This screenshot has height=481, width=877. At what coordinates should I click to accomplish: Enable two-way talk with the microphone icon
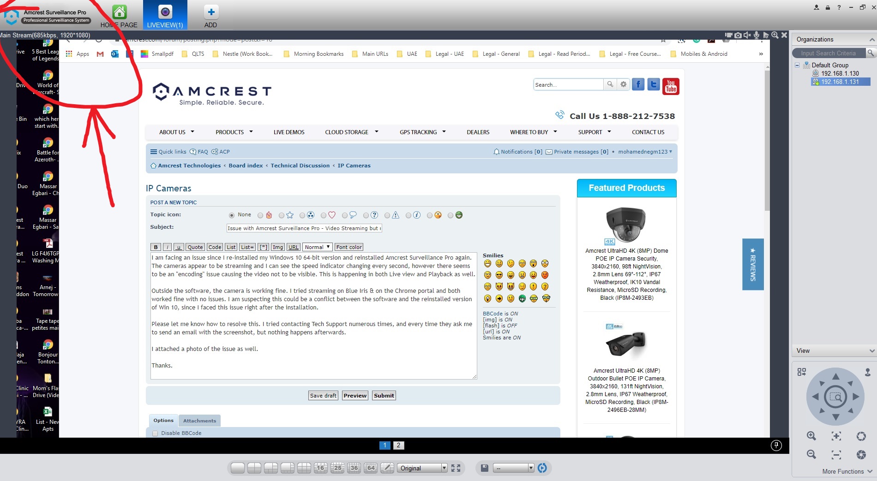point(757,35)
